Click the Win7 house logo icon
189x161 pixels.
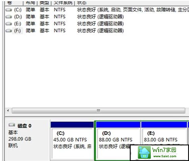pos(144,152)
